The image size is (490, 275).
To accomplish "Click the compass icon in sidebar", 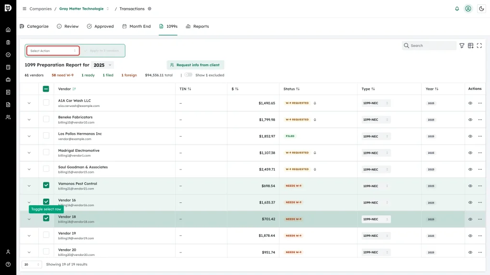I will point(8,55).
